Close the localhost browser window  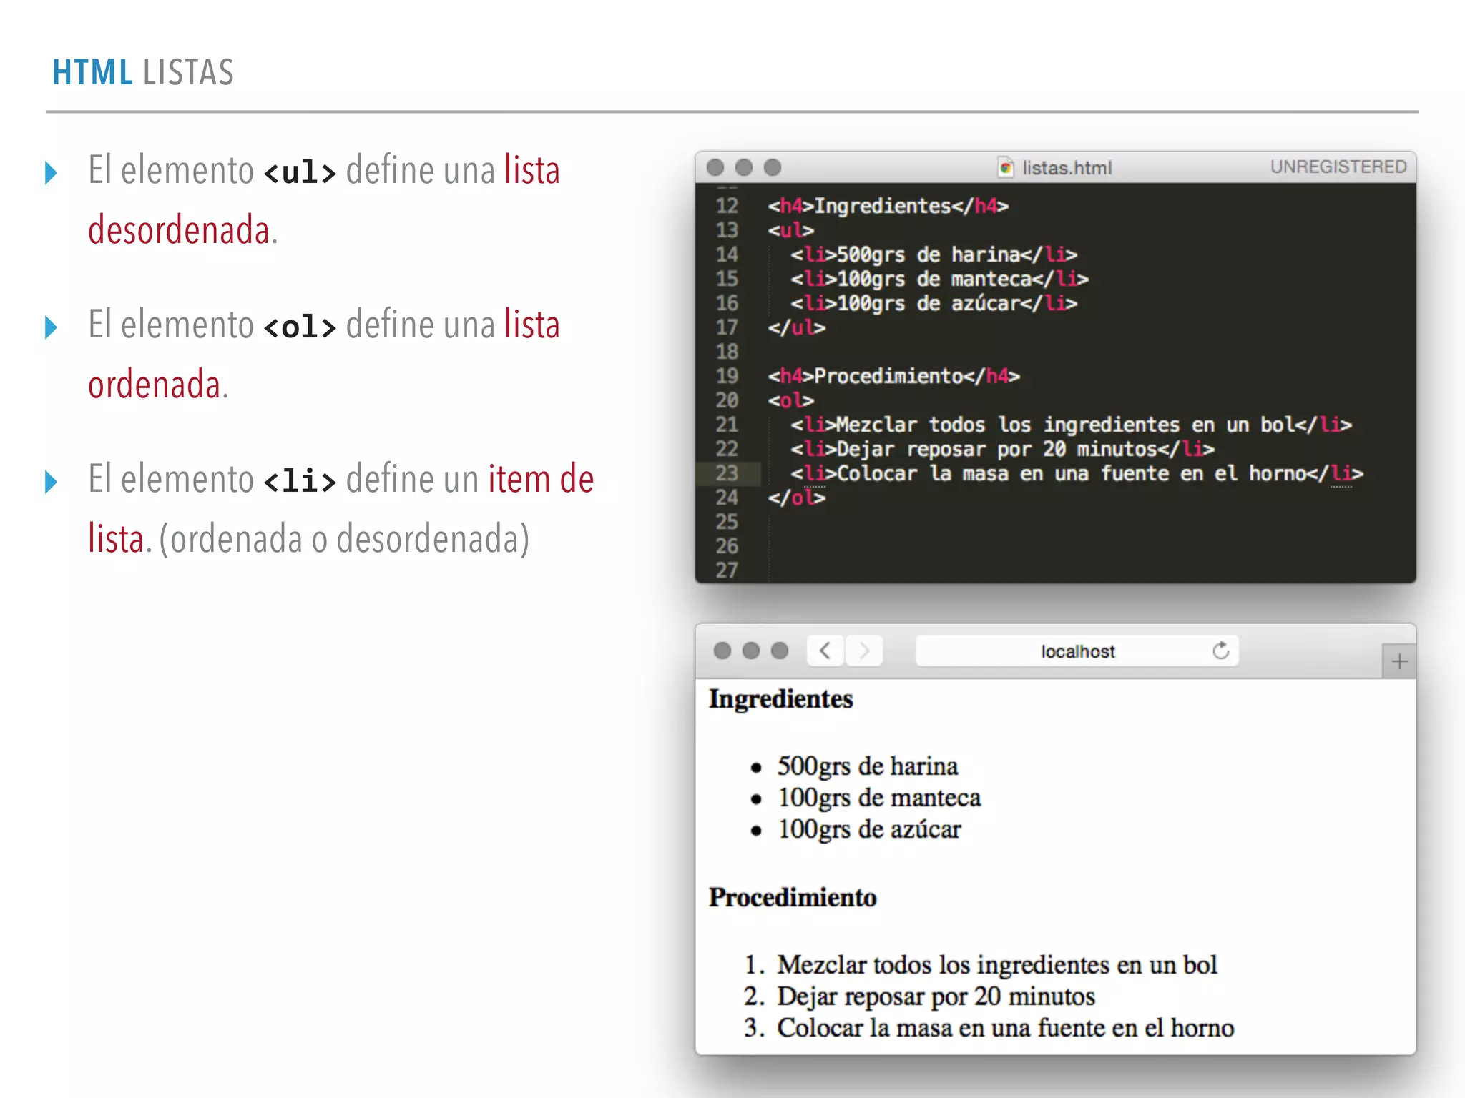point(722,651)
